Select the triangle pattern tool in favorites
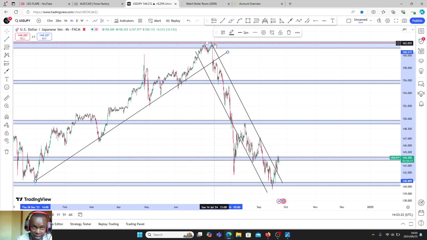This screenshot has width=427, height=240. pyautogui.click(x=282, y=21)
